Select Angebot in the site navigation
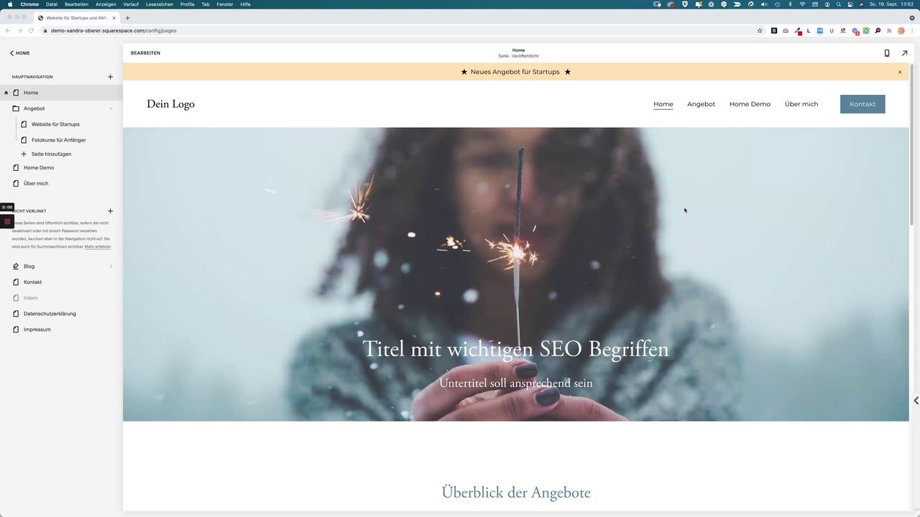 pyautogui.click(x=701, y=104)
